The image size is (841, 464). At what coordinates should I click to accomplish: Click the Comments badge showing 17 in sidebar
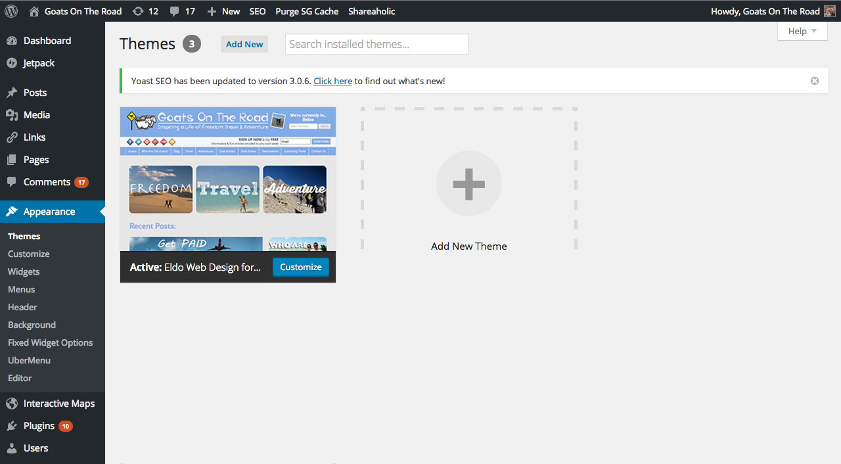(81, 182)
